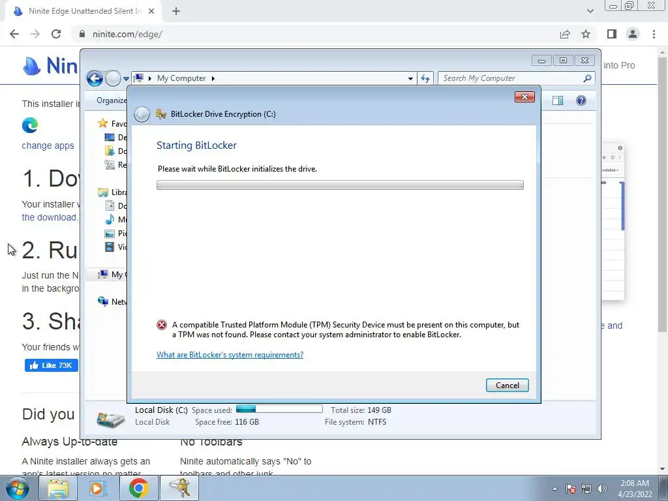Image resolution: width=668 pixels, height=501 pixels.
Task: Select the Desktop item under Favorites
Action: click(x=115, y=137)
